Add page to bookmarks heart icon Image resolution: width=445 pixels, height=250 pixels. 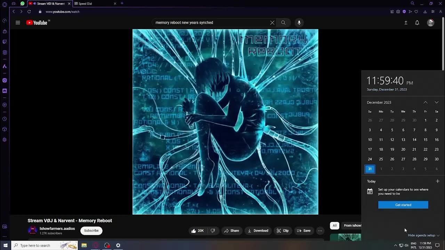coord(416,11)
